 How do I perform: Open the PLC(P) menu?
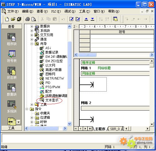pos(56,11)
